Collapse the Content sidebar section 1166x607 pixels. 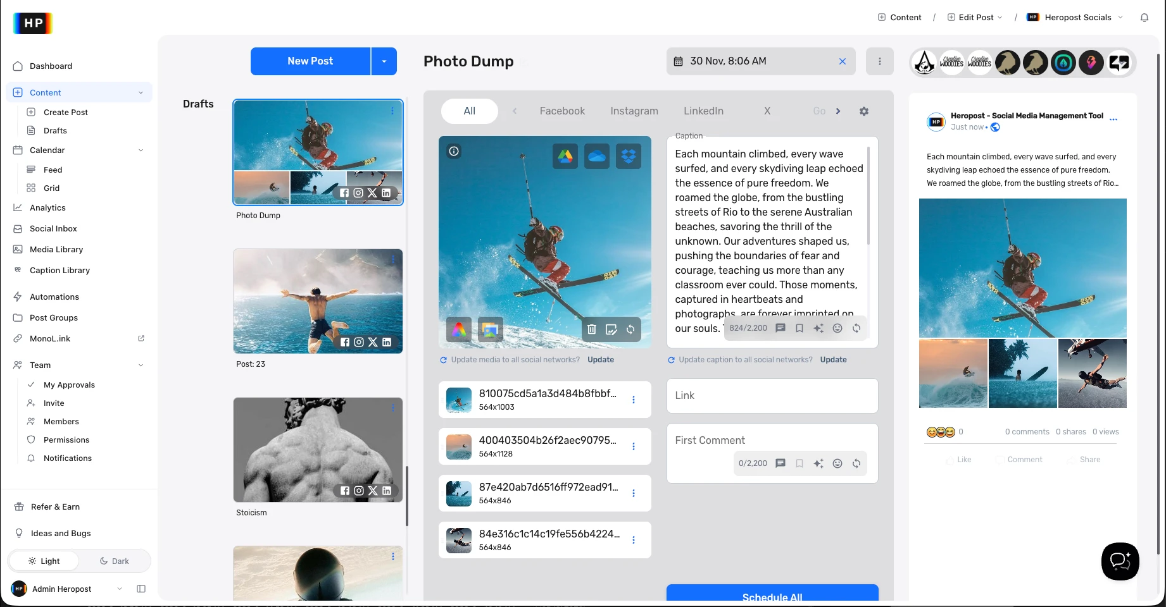pyautogui.click(x=141, y=93)
